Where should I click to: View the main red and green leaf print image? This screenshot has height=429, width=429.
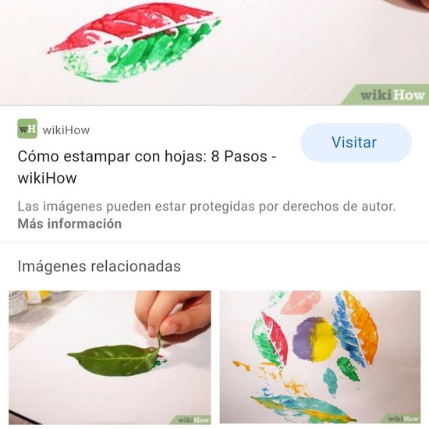pyautogui.click(x=214, y=52)
